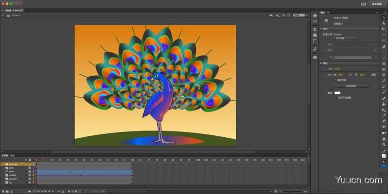The image size is (388, 194).
Task: Toggle lock on the puddle layer
Action: 30,175
